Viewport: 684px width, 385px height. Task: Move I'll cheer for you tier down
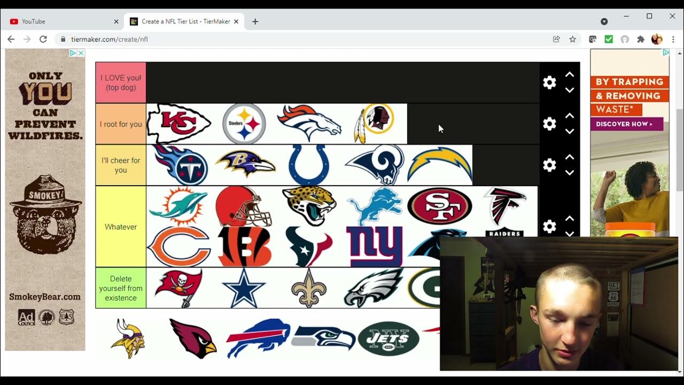coord(570,172)
